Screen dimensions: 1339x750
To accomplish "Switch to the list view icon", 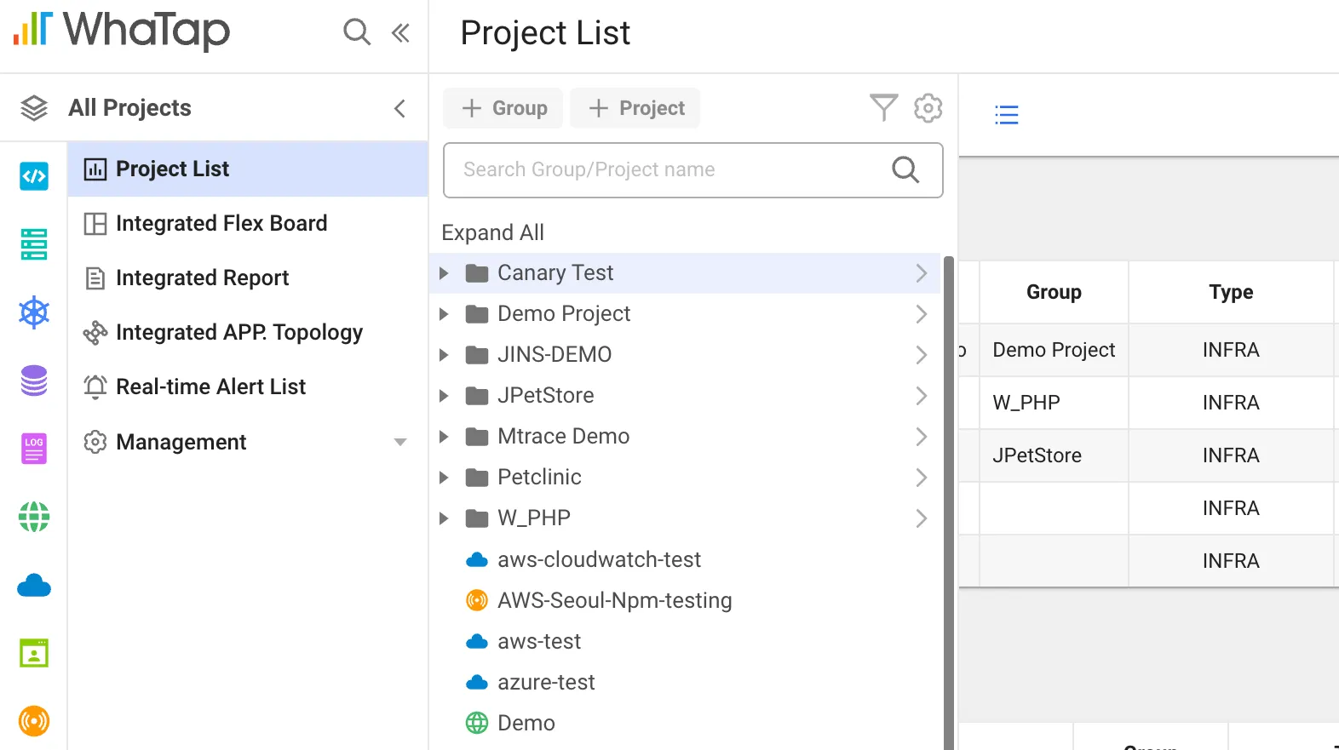I will (x=1007, y=115).
